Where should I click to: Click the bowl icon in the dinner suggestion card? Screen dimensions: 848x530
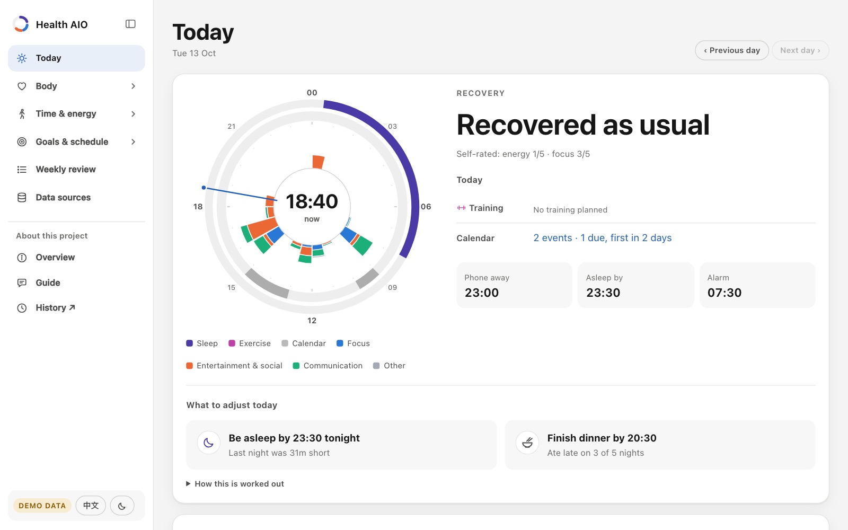tap(527, 443)
